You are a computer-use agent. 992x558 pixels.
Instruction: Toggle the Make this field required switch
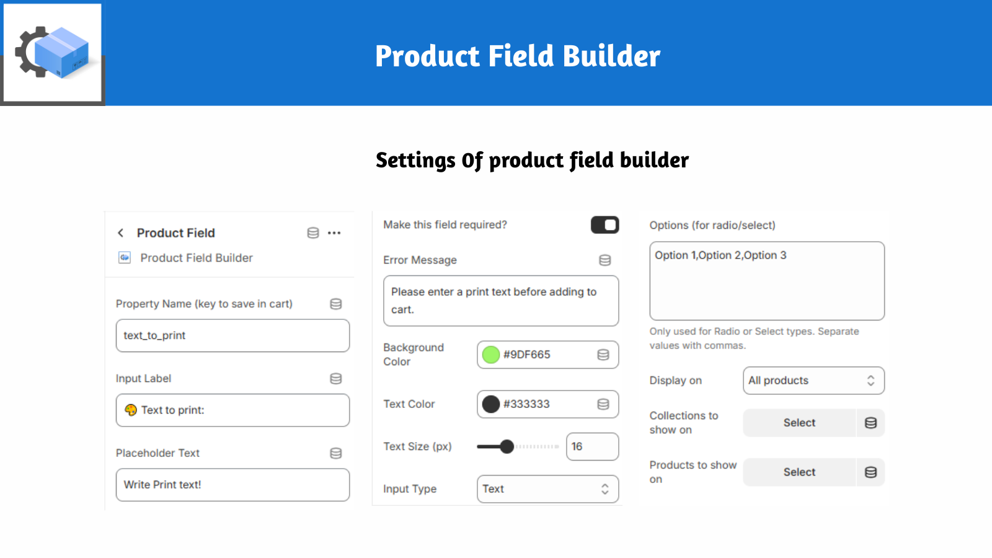[x=605, y=225]
